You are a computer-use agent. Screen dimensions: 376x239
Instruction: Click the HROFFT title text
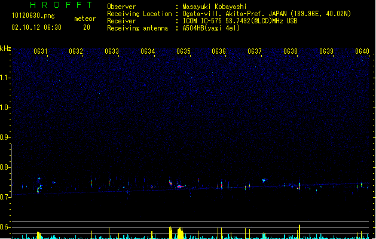pyautogui.click(x=61, y=5)
